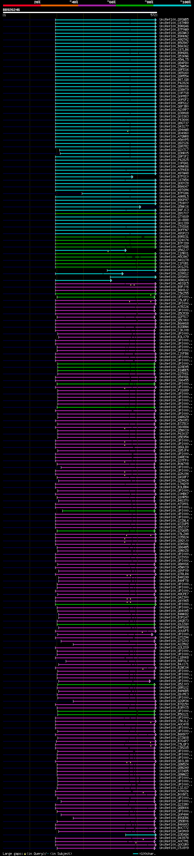Open hit UniRef100_Q9ZWK3

[x=174, y=33]
